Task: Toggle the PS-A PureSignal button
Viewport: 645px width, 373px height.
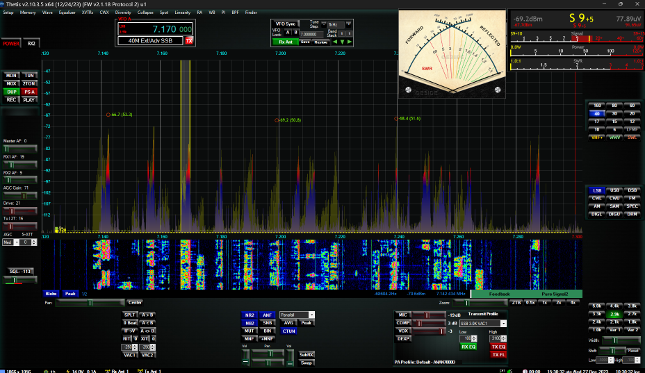Action: (x=28, y=92)
